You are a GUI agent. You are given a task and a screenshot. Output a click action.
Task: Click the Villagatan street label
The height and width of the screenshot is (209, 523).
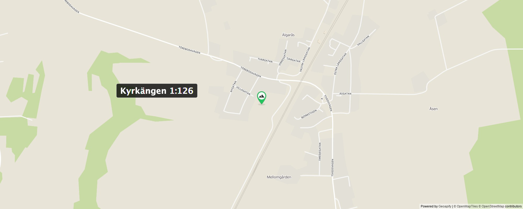tap(243, 91)
